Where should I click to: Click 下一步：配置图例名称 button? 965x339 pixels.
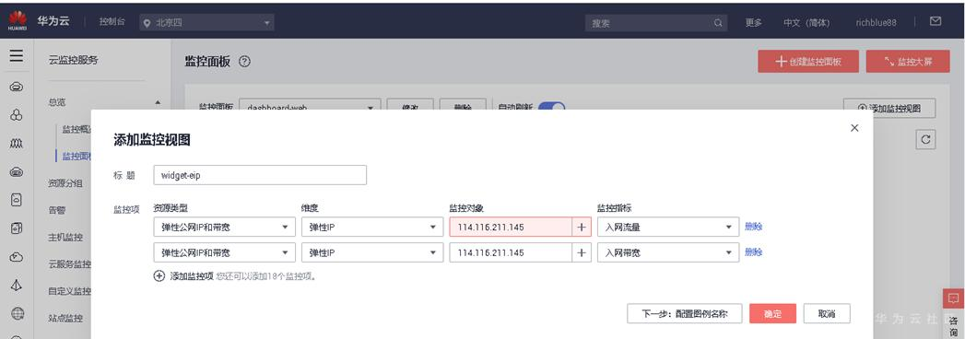(685, 314)
